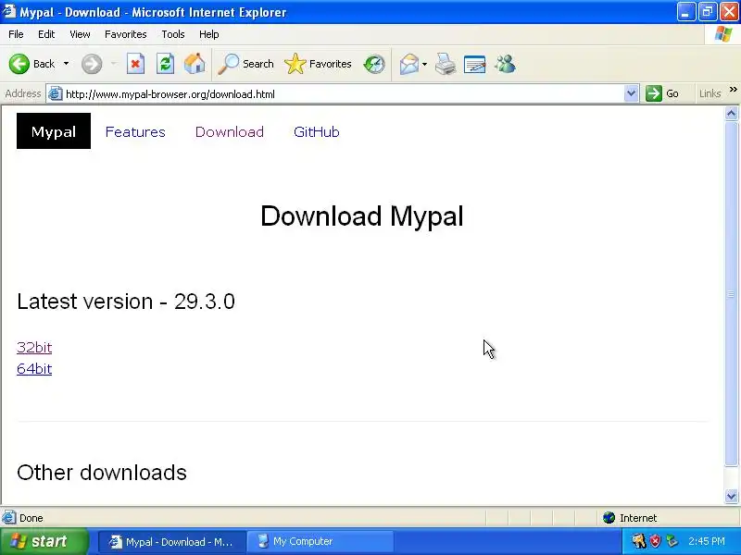Launch the Messenger people icon
This screenshot has width=741, height=555.
(505, 64)
